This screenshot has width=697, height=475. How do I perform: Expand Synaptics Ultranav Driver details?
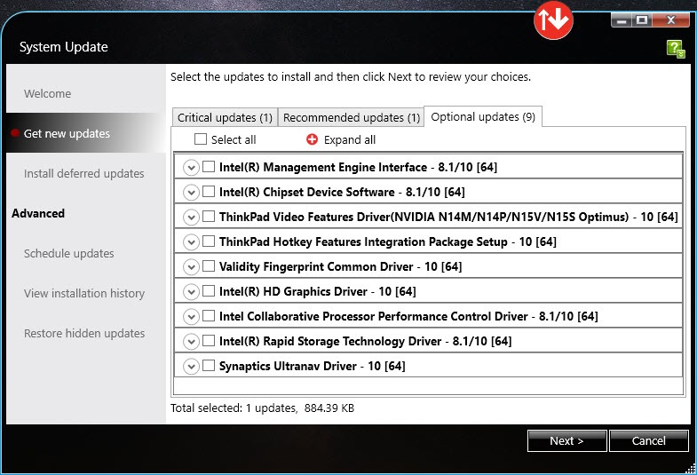(191, 367)
